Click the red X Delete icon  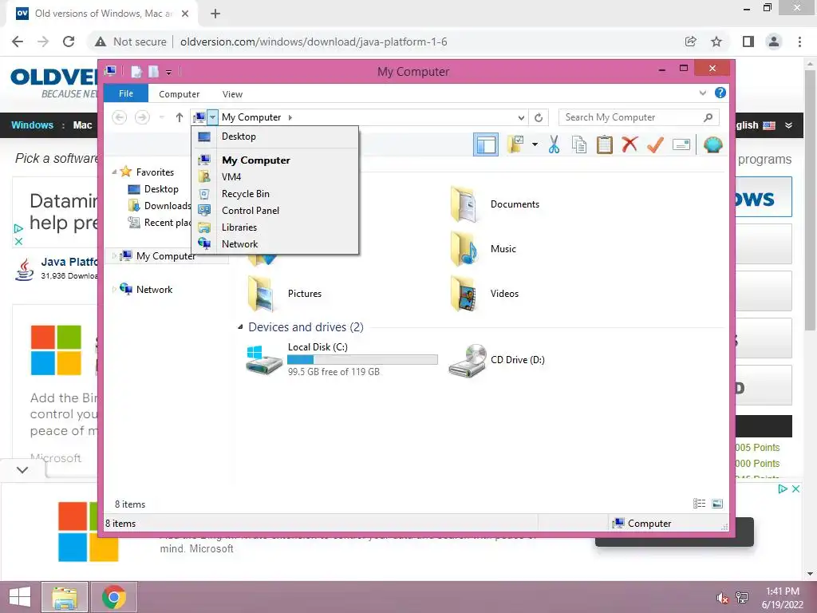630,144
